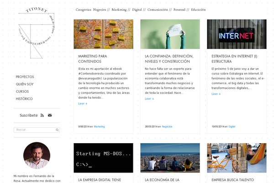Open La economía de la article title
Viewport: 274px width, 183px height.
pos(162,180)
